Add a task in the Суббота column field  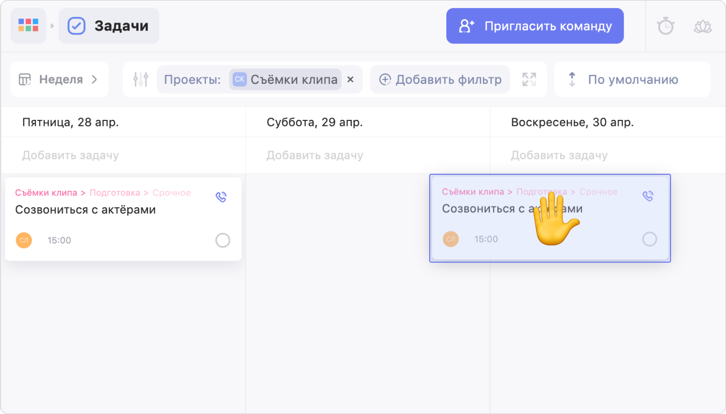[x=368, y=155]
